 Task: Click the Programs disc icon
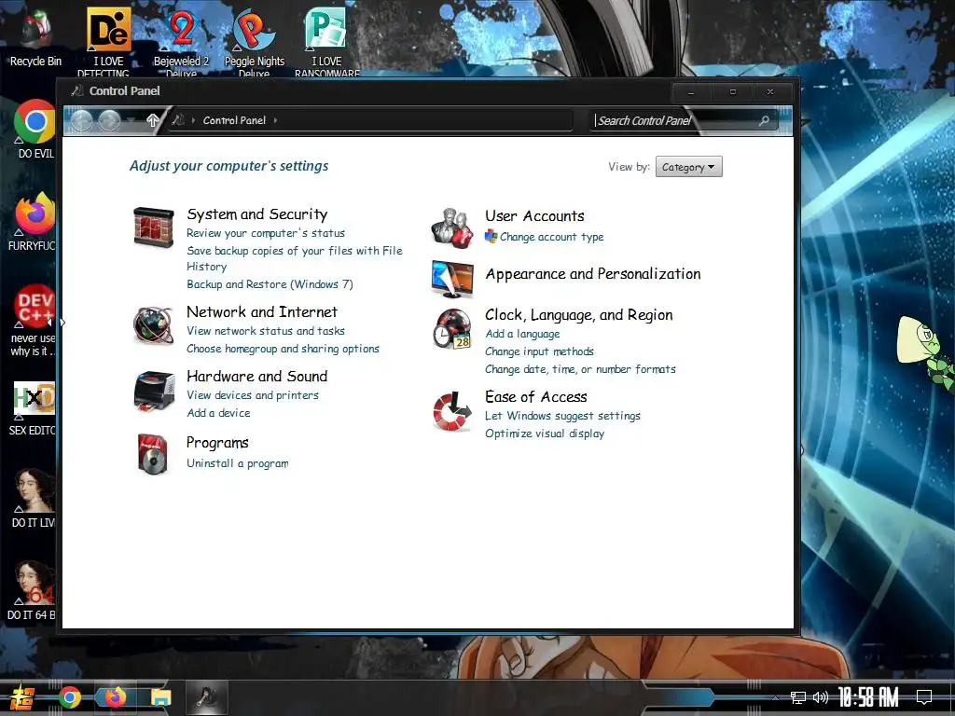tap(152, 454)
